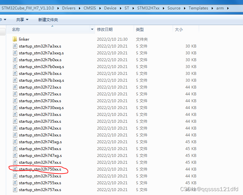Go to STM32Cube_FW_H7_V1.10.0 in address bar
Image resolution: width=243 pixels, height=195 pixels.
28,8
